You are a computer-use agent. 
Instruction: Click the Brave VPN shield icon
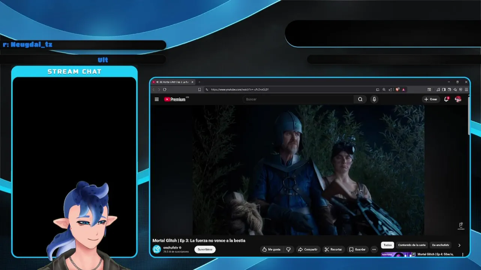pos(461,90)
